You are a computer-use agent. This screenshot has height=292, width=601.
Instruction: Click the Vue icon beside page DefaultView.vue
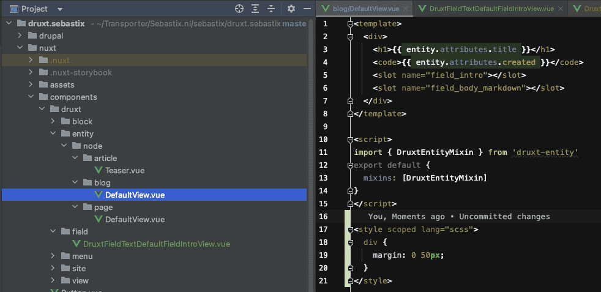99,220
